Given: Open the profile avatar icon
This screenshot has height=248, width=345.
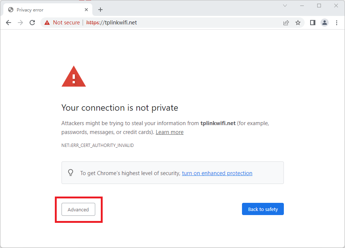Looking at the screenshot, I should [325, 23].
